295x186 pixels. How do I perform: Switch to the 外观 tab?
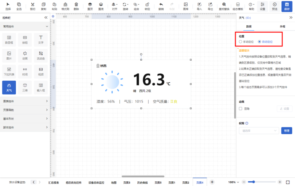pyautogui.click(x=282, y=26)
